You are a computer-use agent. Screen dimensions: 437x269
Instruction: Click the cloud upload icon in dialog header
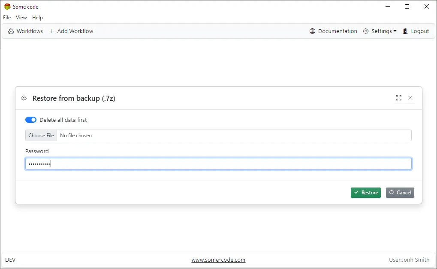(24, 98)
